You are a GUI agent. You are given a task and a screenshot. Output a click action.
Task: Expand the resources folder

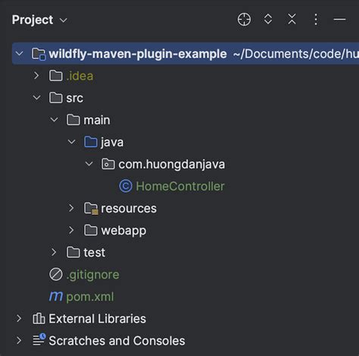pyautogui.click(x=71, y=208)
